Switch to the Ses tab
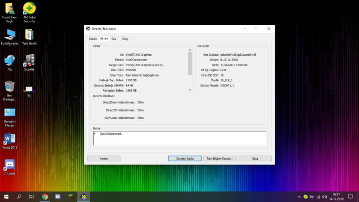The image size is (359, 202). [114, 39]
